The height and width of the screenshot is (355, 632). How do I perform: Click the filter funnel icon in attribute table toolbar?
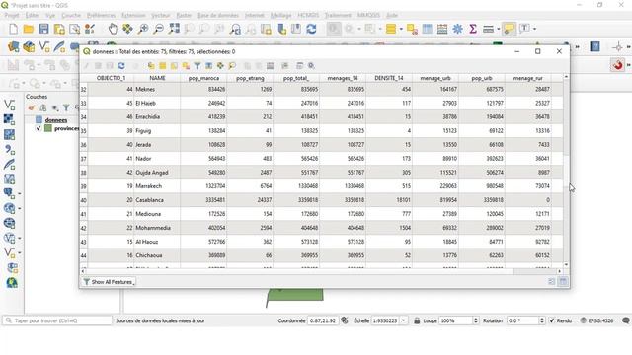tap(197, 66)
